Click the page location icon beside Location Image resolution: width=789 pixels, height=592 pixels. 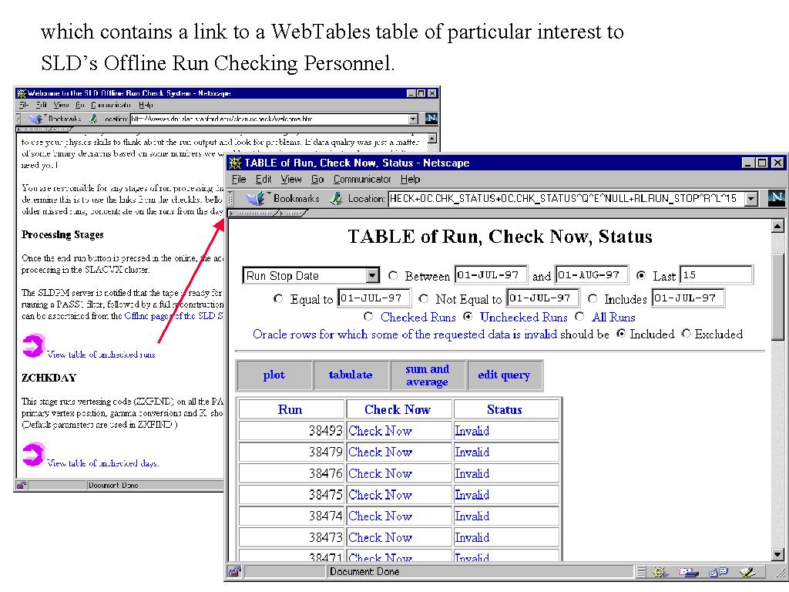336,198
